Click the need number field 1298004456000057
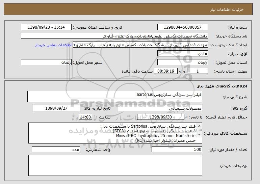This screenshot has width=260, height=184. pos(183,27)
